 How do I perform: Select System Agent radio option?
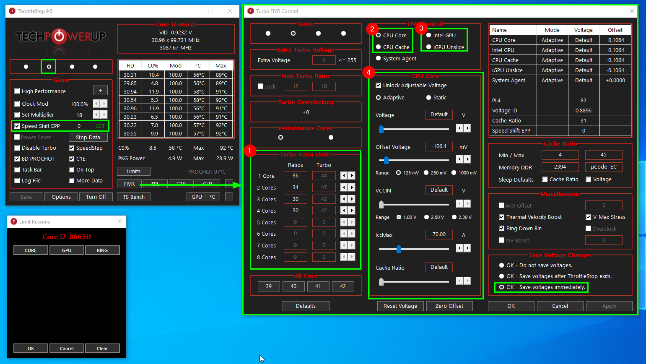(x=379, y=58)
